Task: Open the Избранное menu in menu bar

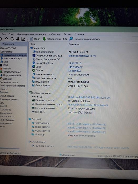Action: click(55, 34)
